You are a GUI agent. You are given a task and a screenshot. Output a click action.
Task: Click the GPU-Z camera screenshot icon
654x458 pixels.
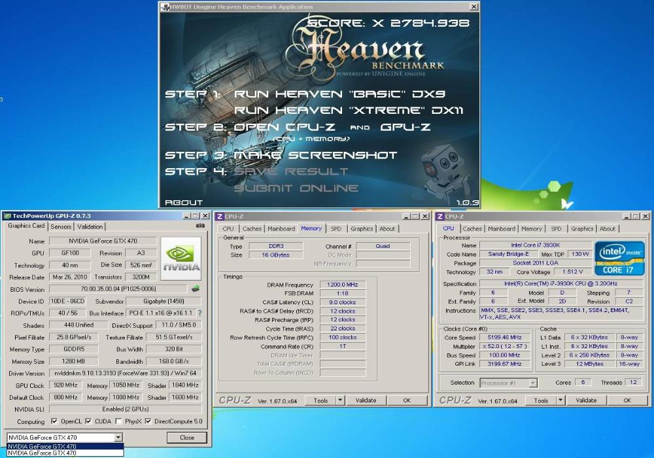pyautogui.click(x=200, y=226)
